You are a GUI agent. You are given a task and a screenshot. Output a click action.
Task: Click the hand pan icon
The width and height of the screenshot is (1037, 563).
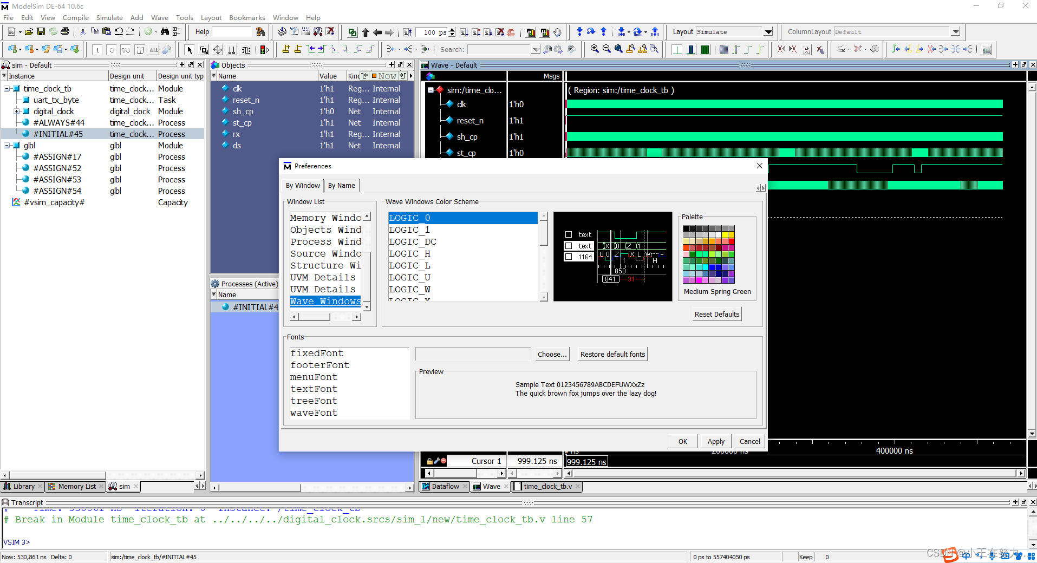click(557, 32)
